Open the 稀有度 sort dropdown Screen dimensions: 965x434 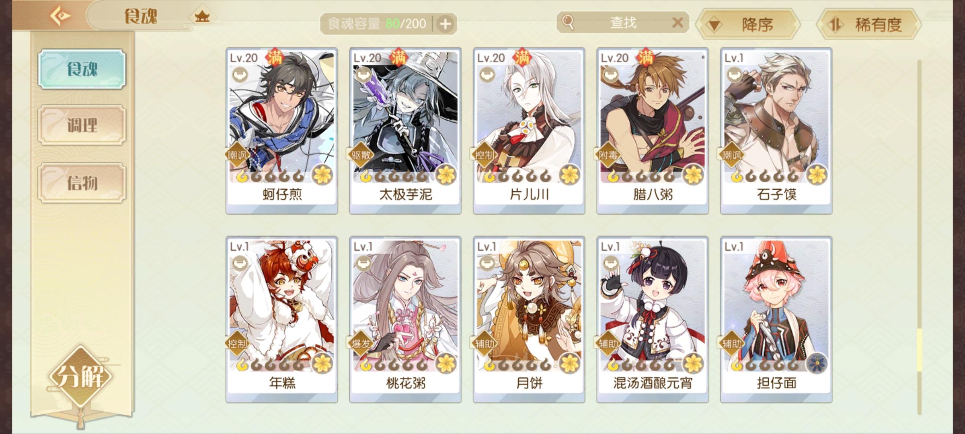pyautogui.click(x=869, y=25)
